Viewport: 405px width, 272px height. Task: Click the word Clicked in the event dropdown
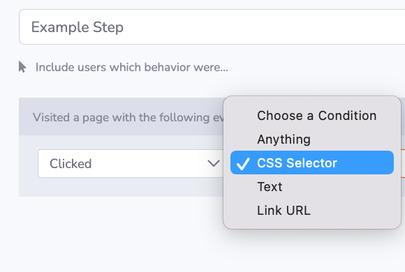click(71, 164)
